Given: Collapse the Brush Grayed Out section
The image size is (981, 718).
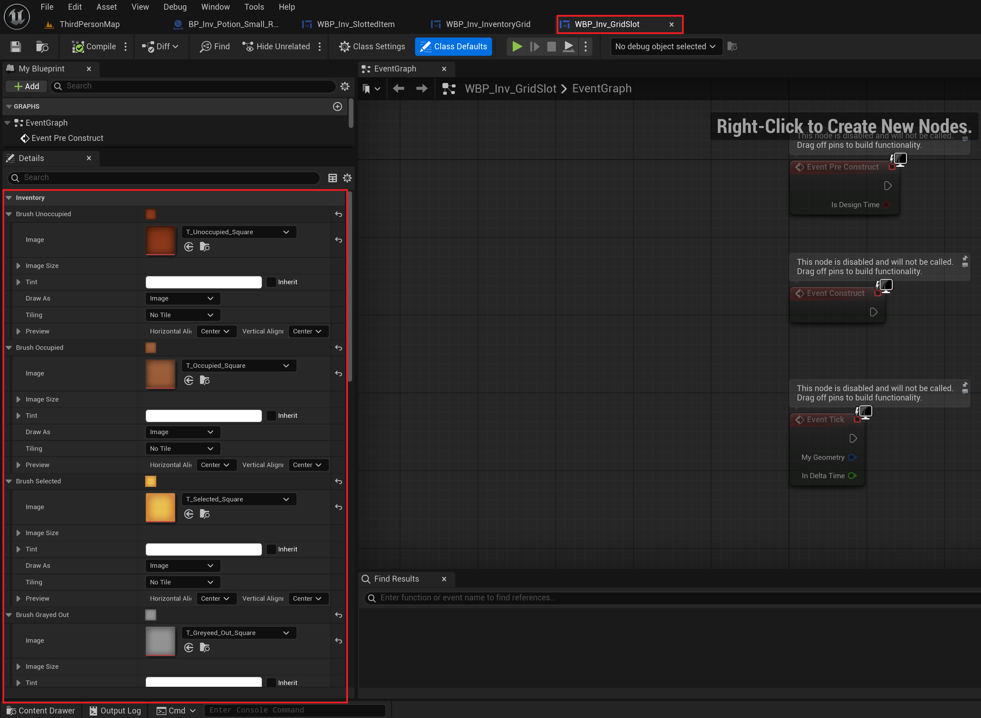Looking at the screenshot, I should [x=9, y=615].
